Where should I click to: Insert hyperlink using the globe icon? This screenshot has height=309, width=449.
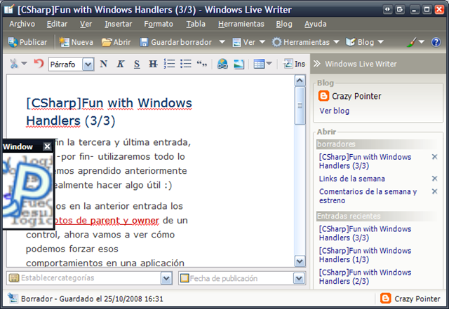tap(222, 64)
